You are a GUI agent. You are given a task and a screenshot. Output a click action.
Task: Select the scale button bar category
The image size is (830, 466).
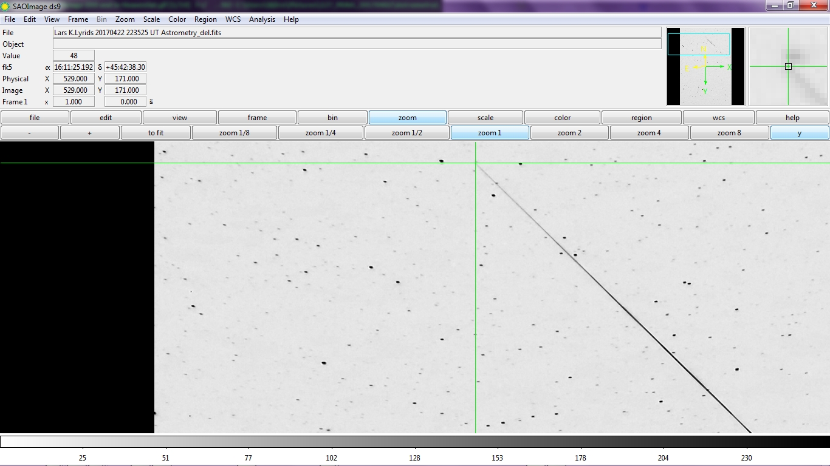(x=485, y=118)
